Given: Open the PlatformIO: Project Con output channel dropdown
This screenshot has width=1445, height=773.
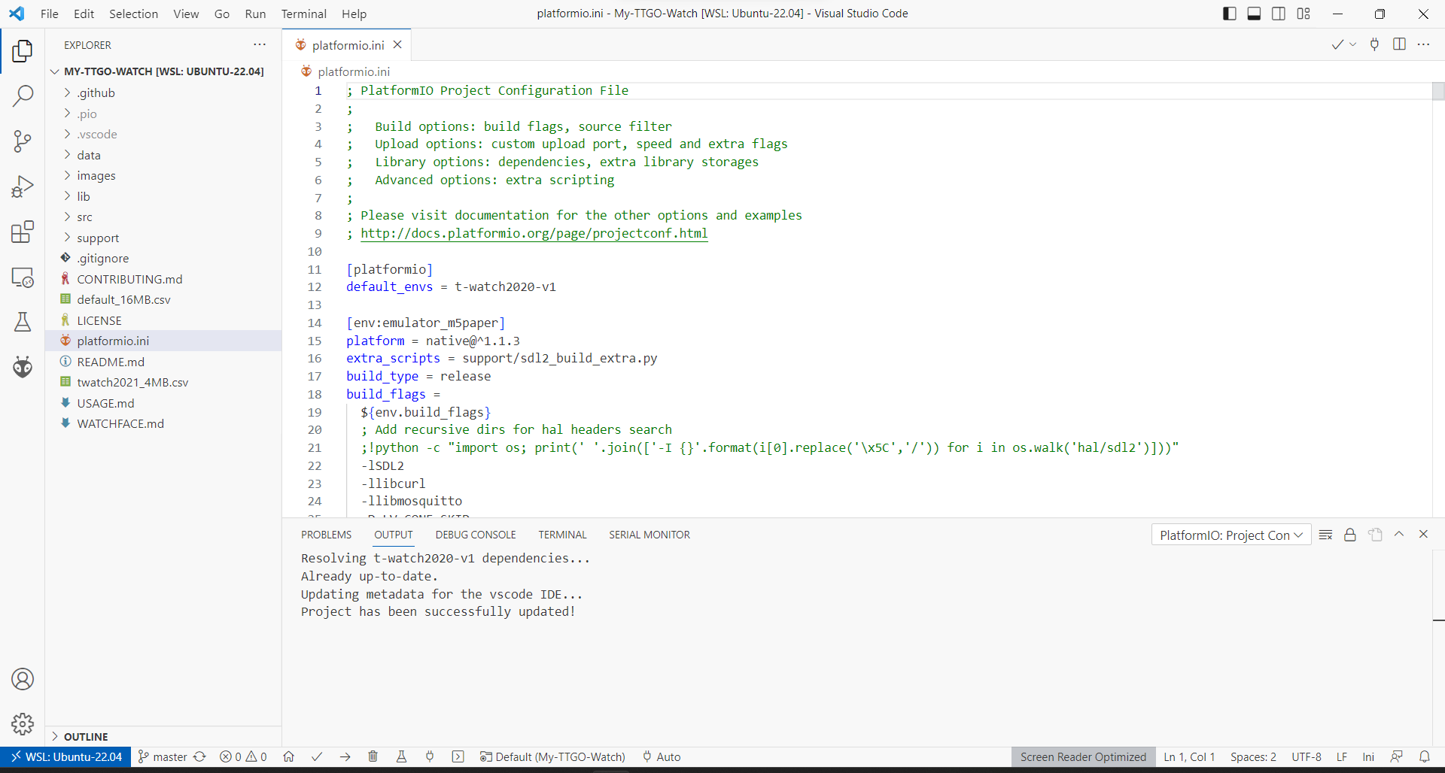Looking at the screenshot, I should click(1231, 535).
